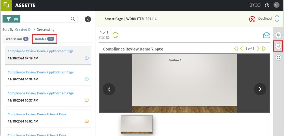The width and height of the screenshot is (284, 136).
Task: Click the green refresh arrows icon
Action: click(115, 35)
